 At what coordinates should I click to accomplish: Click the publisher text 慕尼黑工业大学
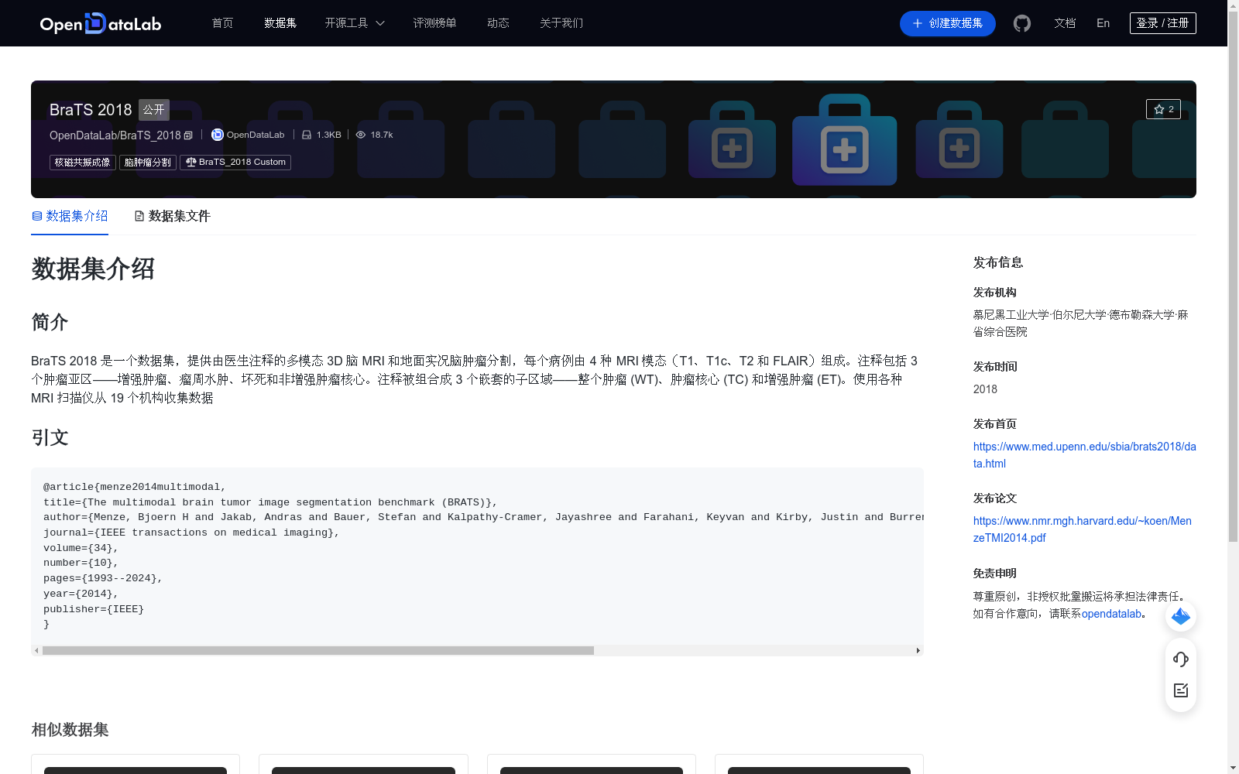tap(1011, 315)
